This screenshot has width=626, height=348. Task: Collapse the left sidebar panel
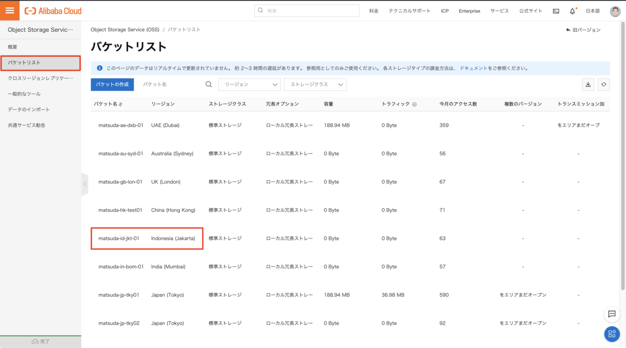pyautogui.click(x=85, y=184)
